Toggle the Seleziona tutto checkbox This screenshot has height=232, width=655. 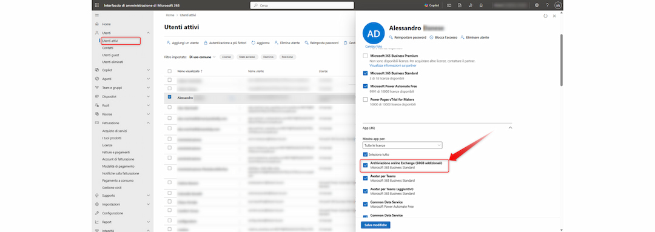(x=366, y=154)
